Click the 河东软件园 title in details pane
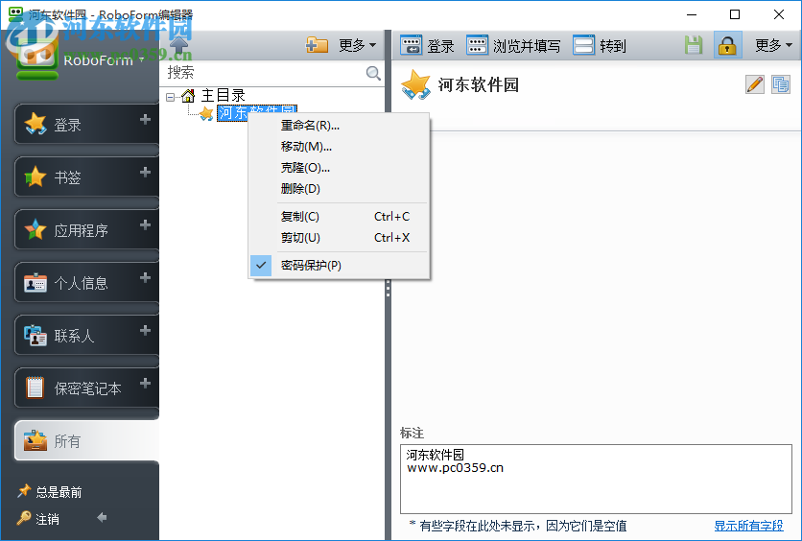802x541 pixels. point(479,84)
